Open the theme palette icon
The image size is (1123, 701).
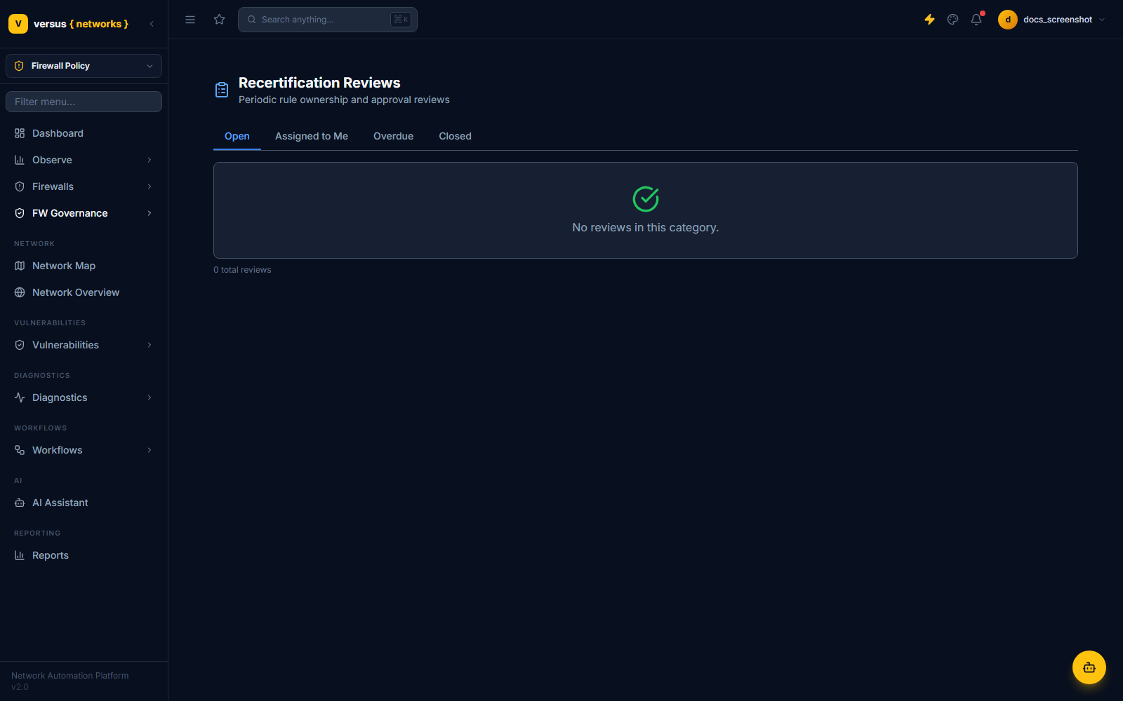pyautogui.click(x=952, y=20)
